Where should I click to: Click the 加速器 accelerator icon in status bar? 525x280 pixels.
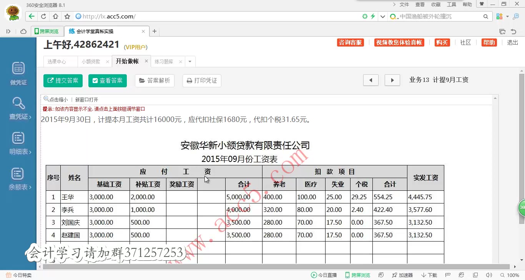pyautogui.click(x=402, y=275)
